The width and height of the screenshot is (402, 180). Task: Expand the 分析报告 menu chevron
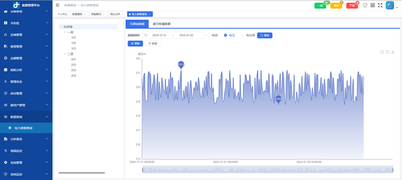pos(47,139)
